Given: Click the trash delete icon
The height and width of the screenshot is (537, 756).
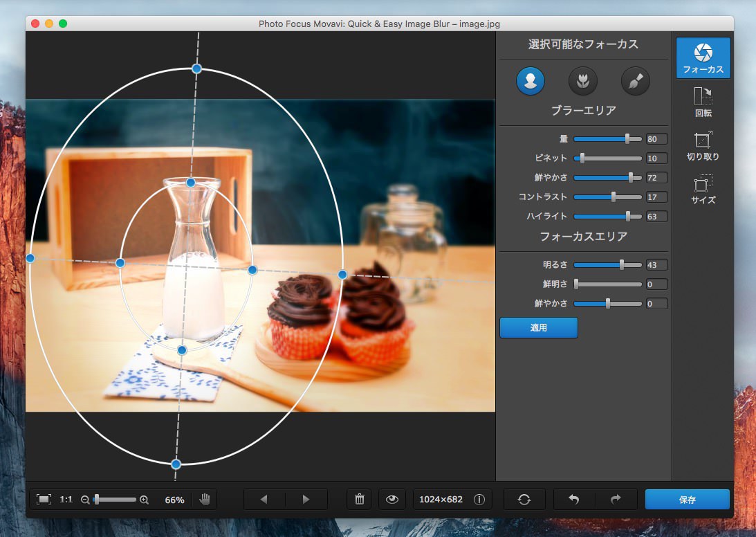Looking at the screenshot, I should click(360, 499).
